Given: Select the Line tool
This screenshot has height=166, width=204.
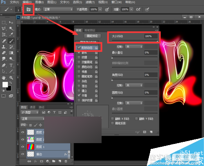Looking at the screenshot, I should pyautogui.click(x=11, y=71).
